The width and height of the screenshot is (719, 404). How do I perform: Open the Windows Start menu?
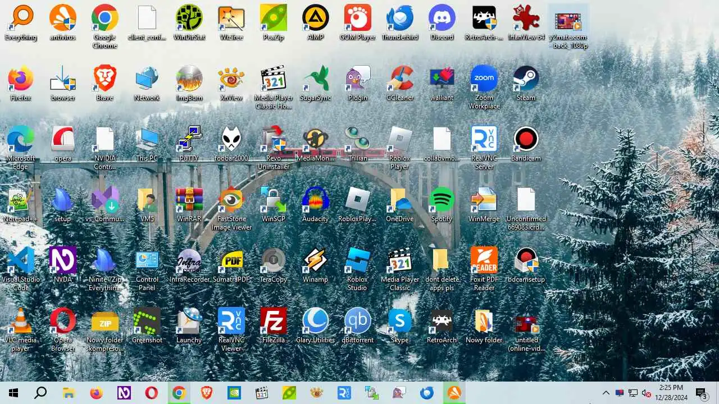13,393
